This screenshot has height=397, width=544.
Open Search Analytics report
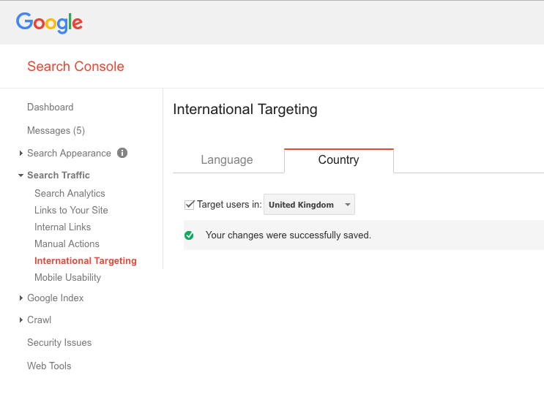(70, 194)
